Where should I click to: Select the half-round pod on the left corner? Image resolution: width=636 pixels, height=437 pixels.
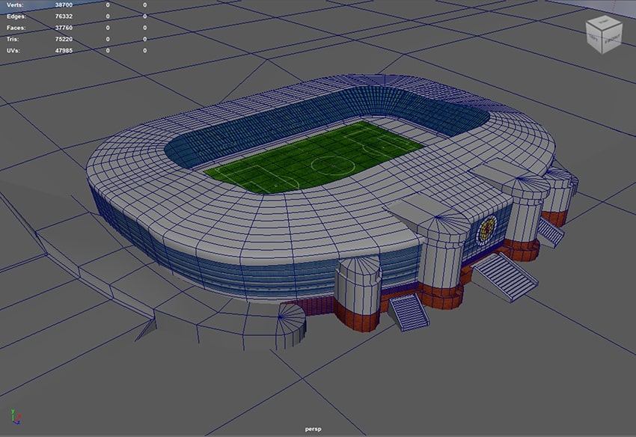pyautogui.click(x=290, y=324)
